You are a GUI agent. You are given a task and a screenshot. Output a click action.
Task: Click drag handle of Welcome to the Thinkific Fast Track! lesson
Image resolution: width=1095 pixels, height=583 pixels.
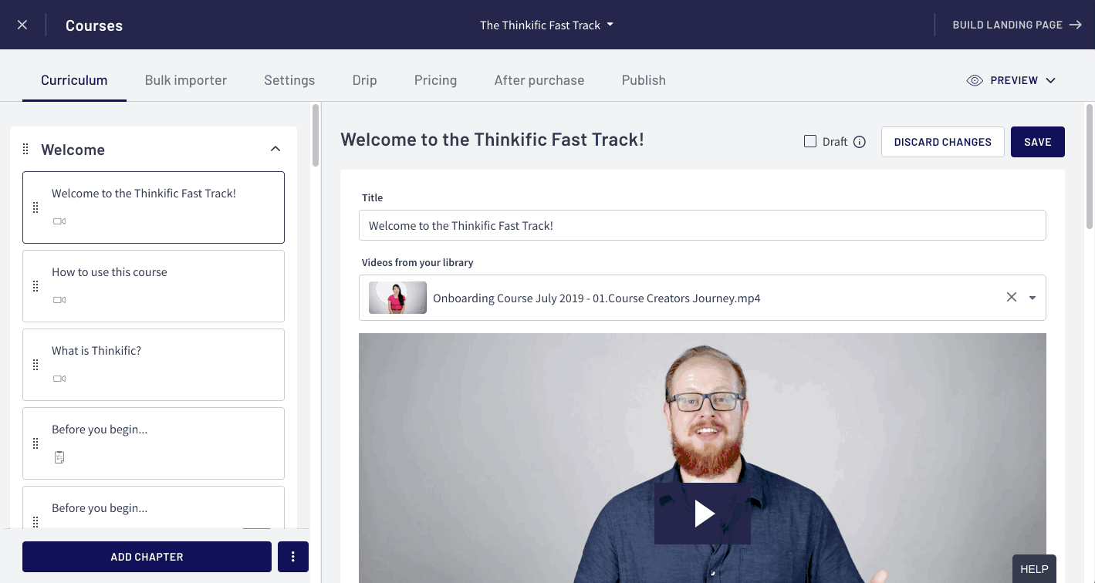pyautogui.click(x=35, y=207)
